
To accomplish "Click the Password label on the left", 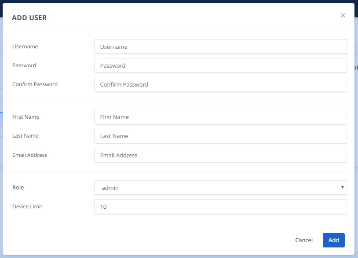I will click(24, 65).
